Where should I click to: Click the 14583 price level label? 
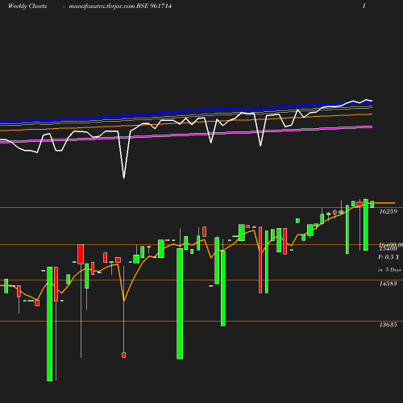tap(388, 284)
